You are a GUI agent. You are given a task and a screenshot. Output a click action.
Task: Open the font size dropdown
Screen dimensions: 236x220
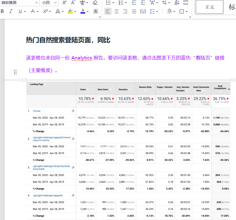[56, 3]
